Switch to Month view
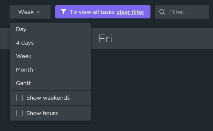Viewport: 213px width, 131px height. click(24, 70)
